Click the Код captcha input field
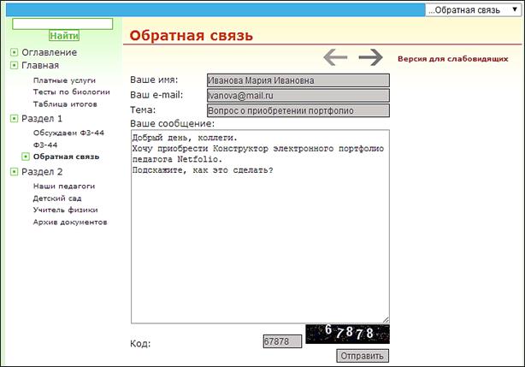 (x=282, y=341)
